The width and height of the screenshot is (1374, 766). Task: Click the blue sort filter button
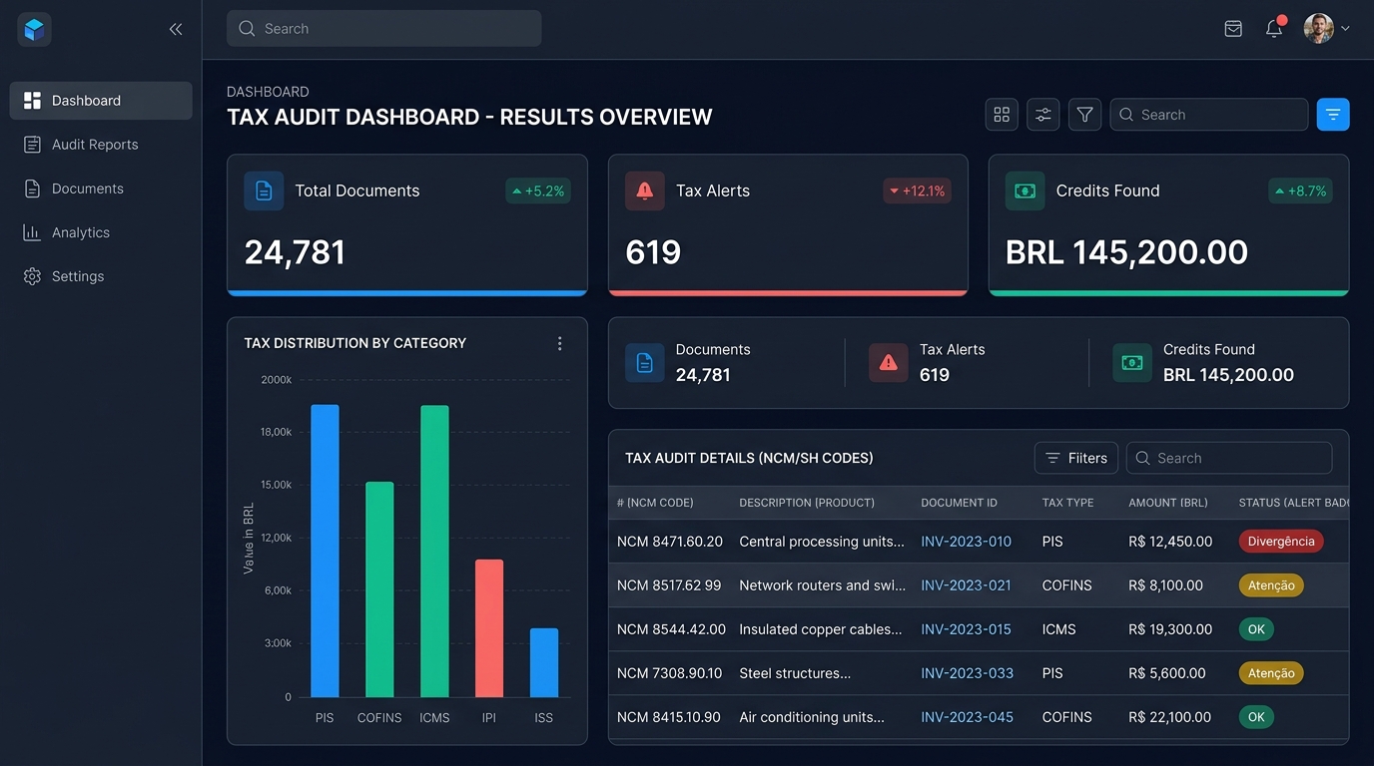click(1333, 115)
